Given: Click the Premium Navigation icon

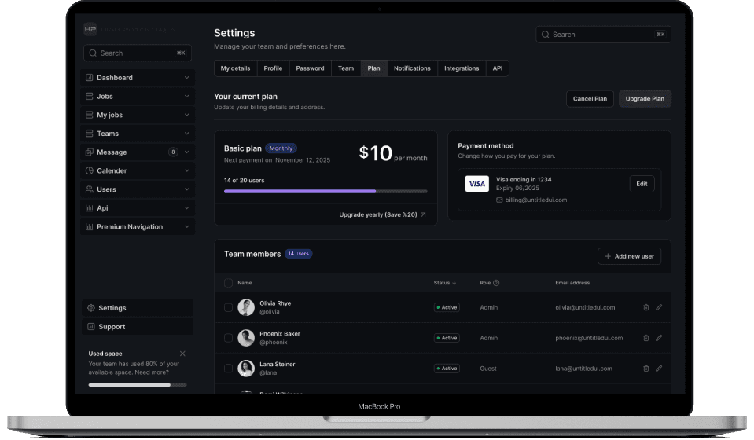Looking at the screenshot, I should [89, 227].
